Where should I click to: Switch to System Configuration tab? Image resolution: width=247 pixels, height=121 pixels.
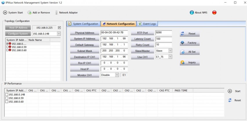[x=83, y=24]
